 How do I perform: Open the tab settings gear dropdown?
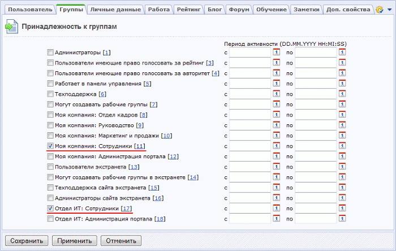coord(381,10)
